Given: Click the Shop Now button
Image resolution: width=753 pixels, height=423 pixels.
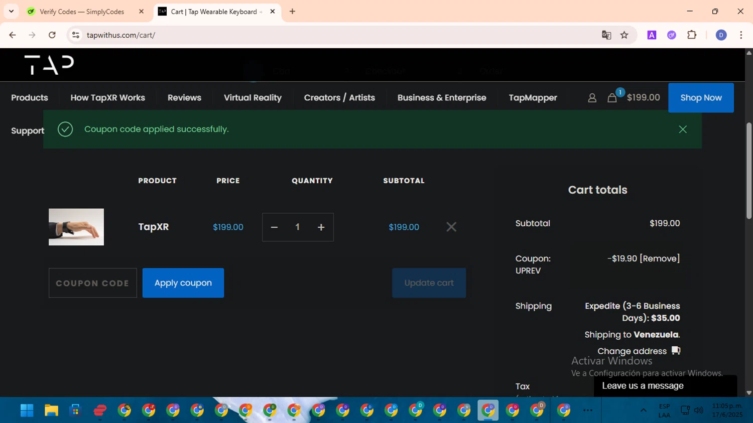Looking at the screenshot, I should pyautogui.click(x=701, y=98).
